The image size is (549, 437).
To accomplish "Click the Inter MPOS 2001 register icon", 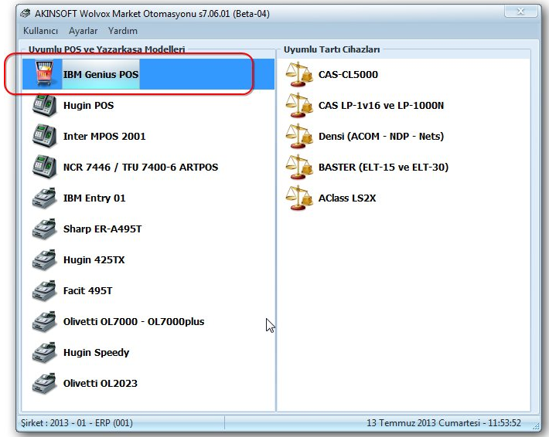I will point(45,136).
